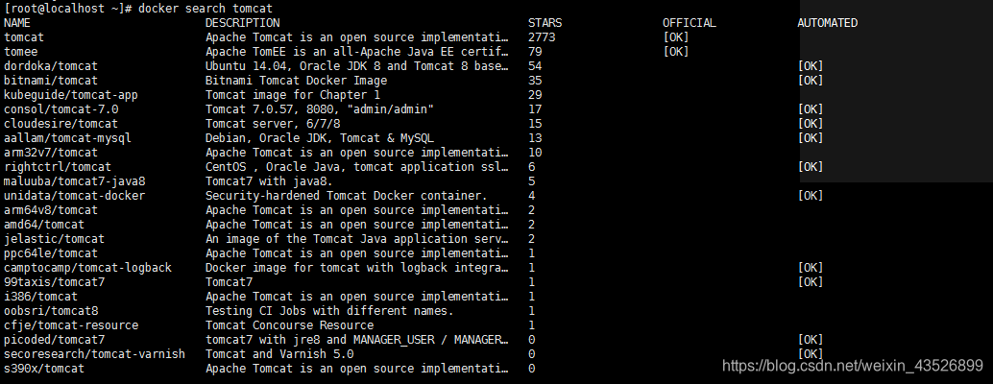Click the secoresearch/tomcat-varnish entry
This screenshot has width=993, height=384.
[x=94, y=354]
